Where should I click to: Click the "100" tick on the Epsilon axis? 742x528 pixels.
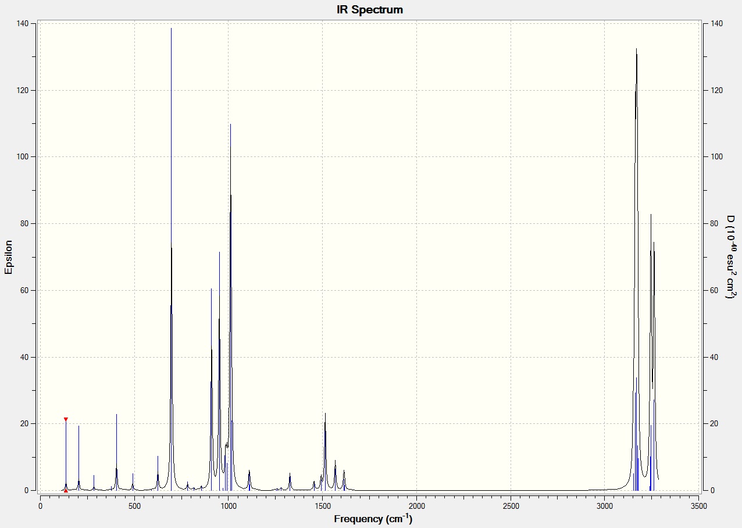click(x=23, y=157)
